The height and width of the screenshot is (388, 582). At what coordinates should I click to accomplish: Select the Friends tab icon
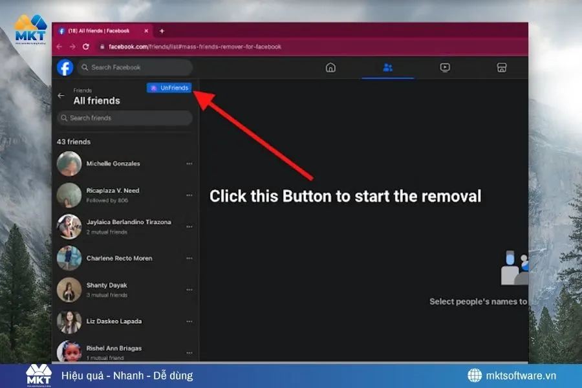(387, 67)
